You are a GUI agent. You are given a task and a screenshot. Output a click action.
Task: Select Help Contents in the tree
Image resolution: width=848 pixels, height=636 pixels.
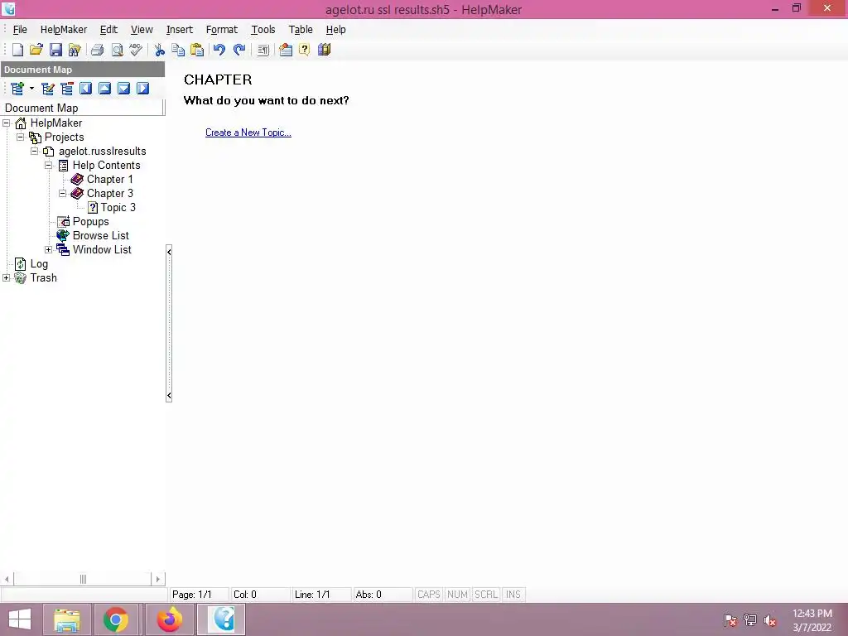pos(107,165)
